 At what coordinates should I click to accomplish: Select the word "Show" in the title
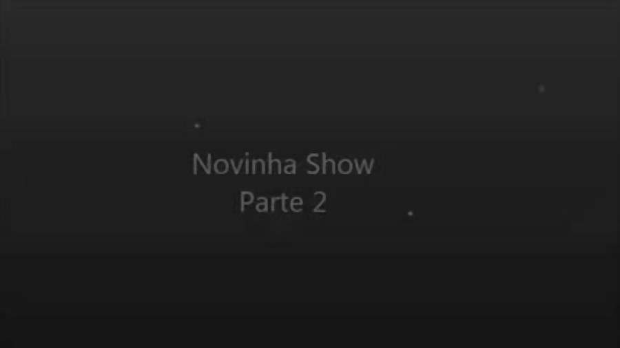point(340,164)
